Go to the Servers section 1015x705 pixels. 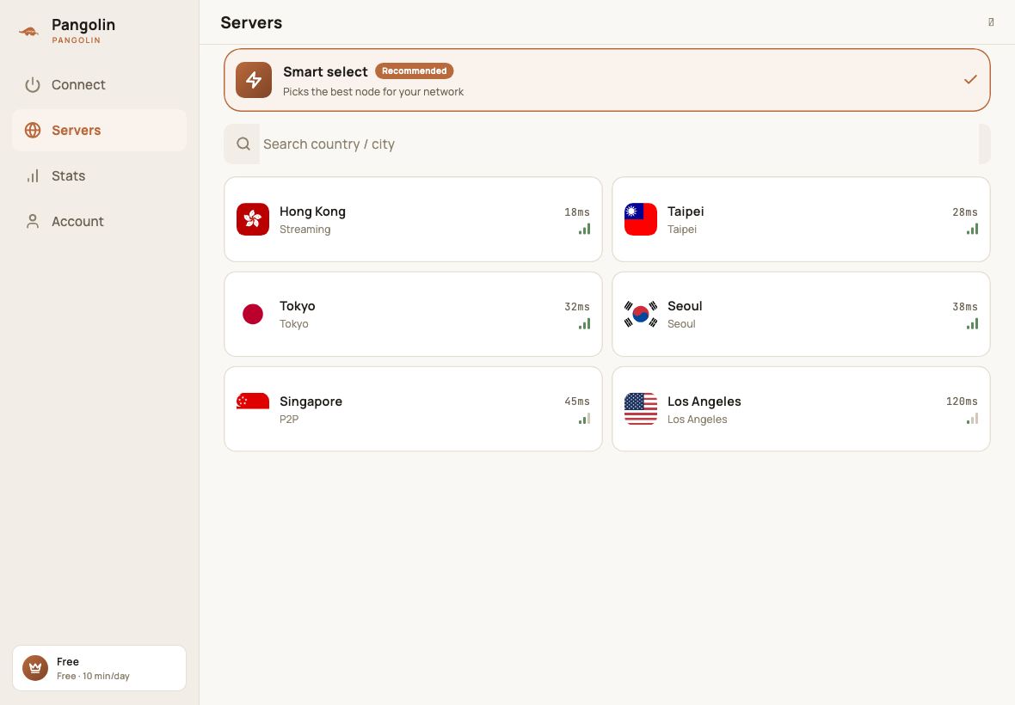tap(99, 130)
